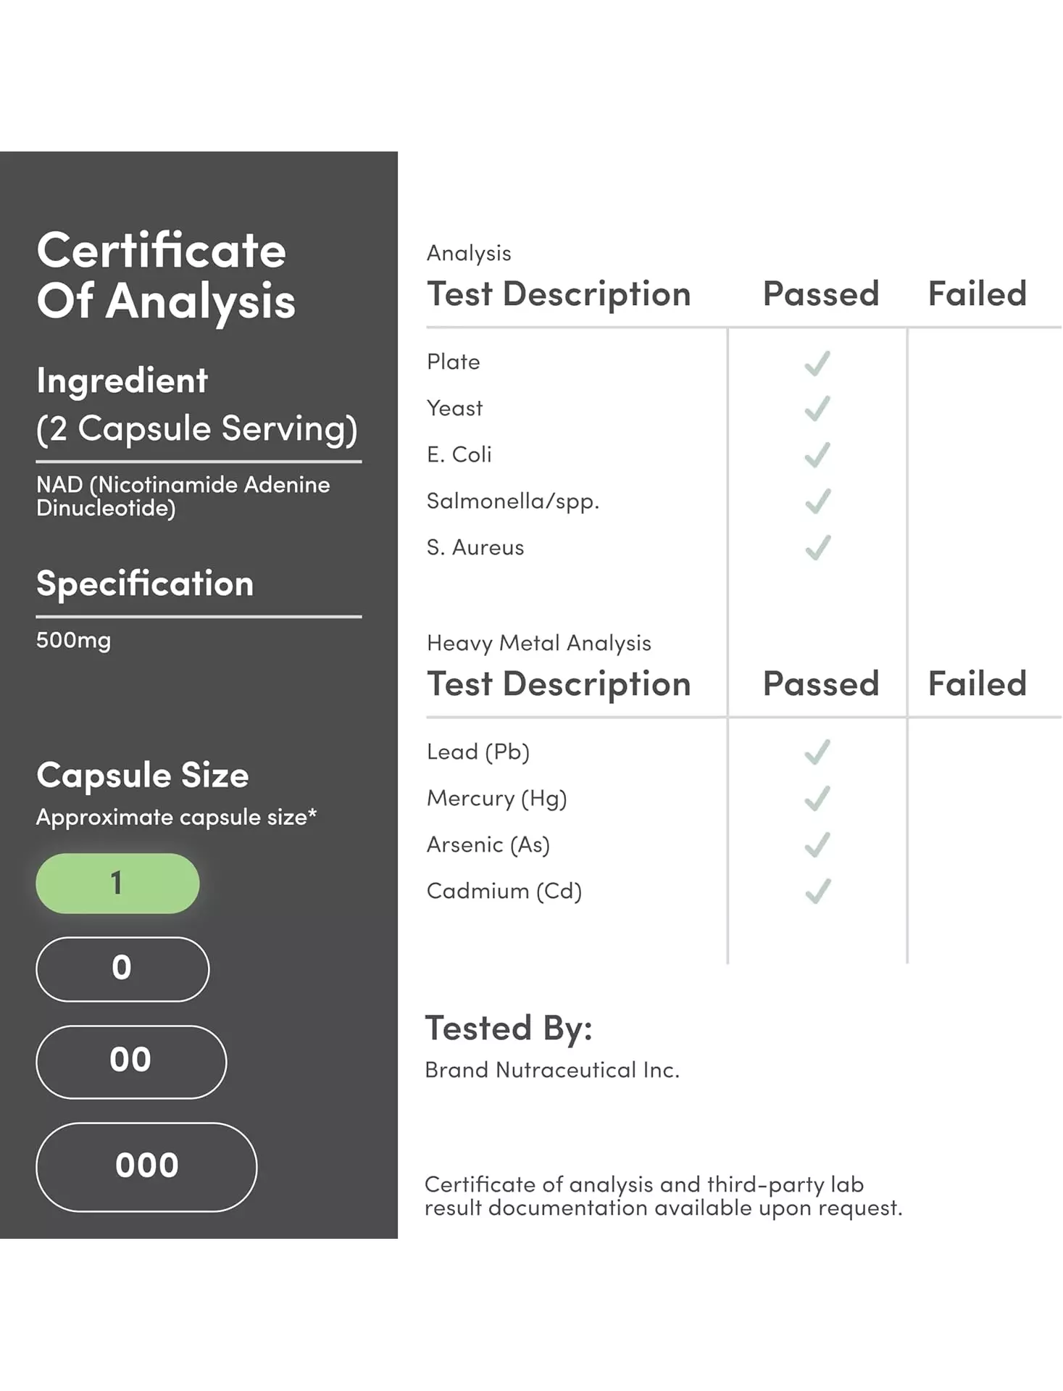
Task: Click the Lead (Pb) passed checkmark
Action: click(x=817, y=752)
